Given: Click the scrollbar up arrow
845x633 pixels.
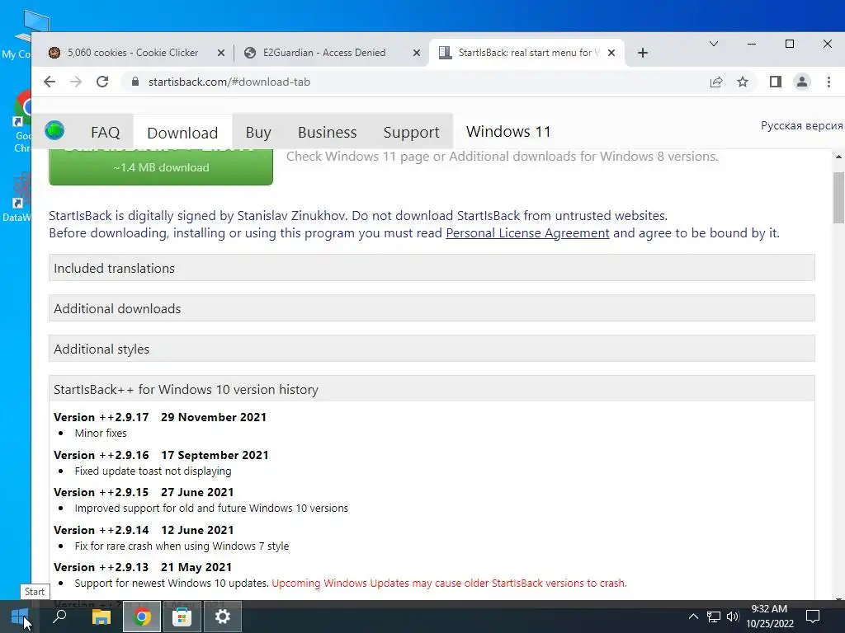Looking at the screenshot, I should pos(838,157).
